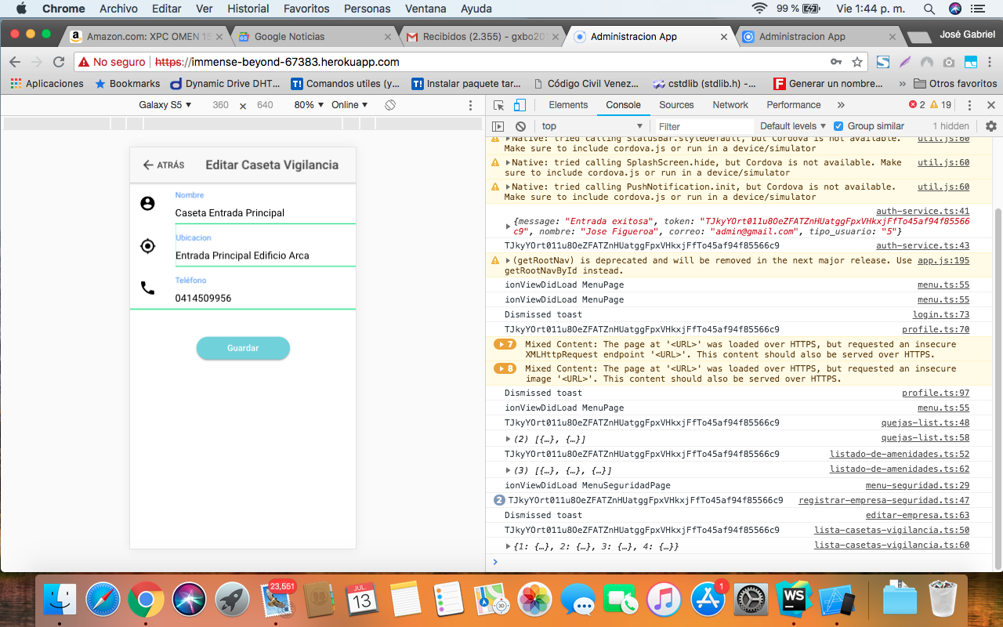Image resolution: width=1003 pixels, height=627 pixels.
Task: Clear the console with the clear icon
Action: point(520,126)
